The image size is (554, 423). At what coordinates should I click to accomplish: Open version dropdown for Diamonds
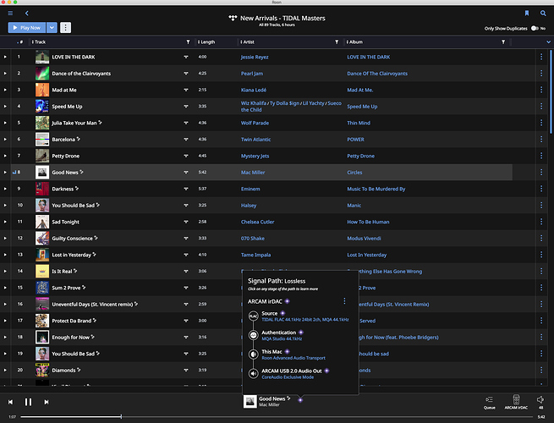pyautogui.click(x=186, y=370)
